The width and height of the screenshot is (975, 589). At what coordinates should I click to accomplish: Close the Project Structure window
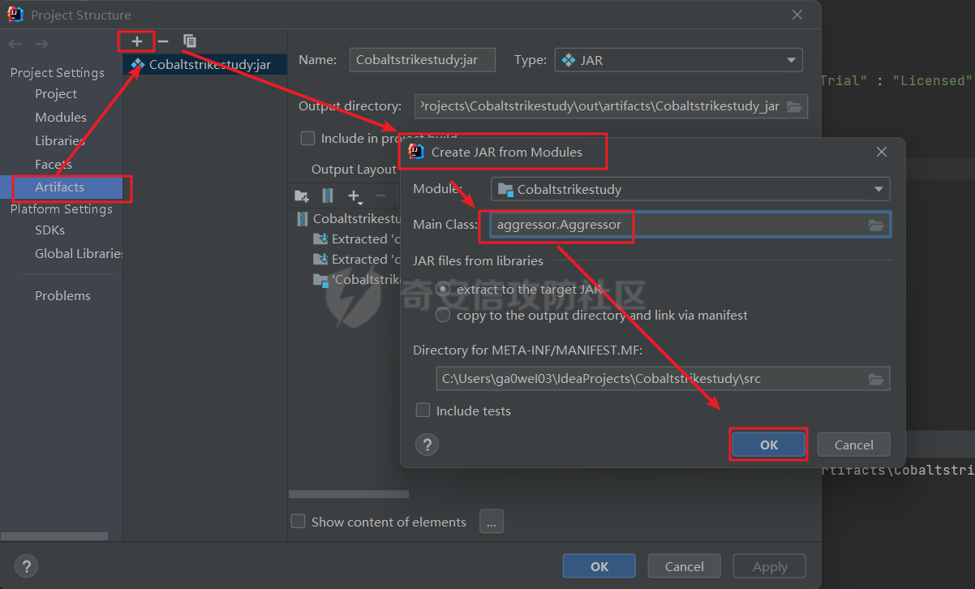tap(797, 15)
